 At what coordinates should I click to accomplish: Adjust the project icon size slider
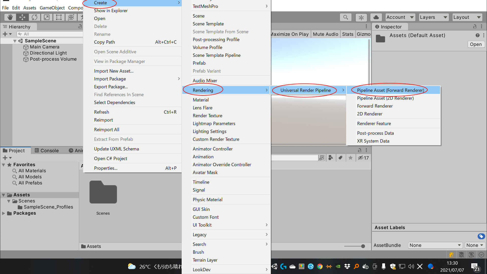click(363, 246)
